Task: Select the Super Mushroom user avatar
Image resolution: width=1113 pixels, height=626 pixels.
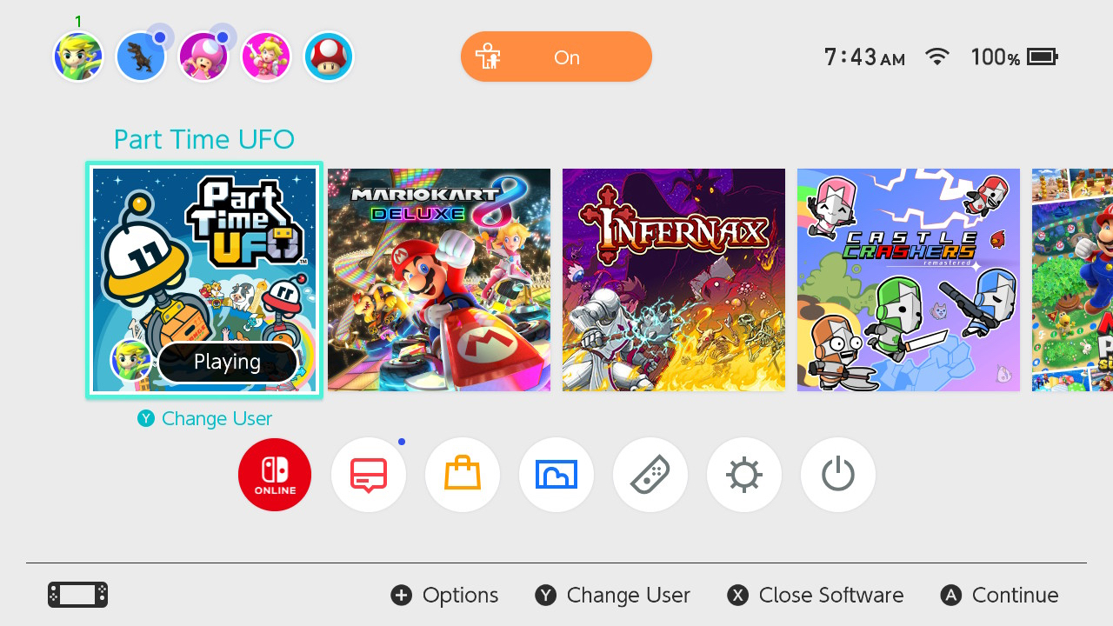Action: [329, 57]
